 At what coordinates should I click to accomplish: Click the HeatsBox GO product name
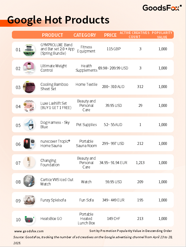[51, 219]
